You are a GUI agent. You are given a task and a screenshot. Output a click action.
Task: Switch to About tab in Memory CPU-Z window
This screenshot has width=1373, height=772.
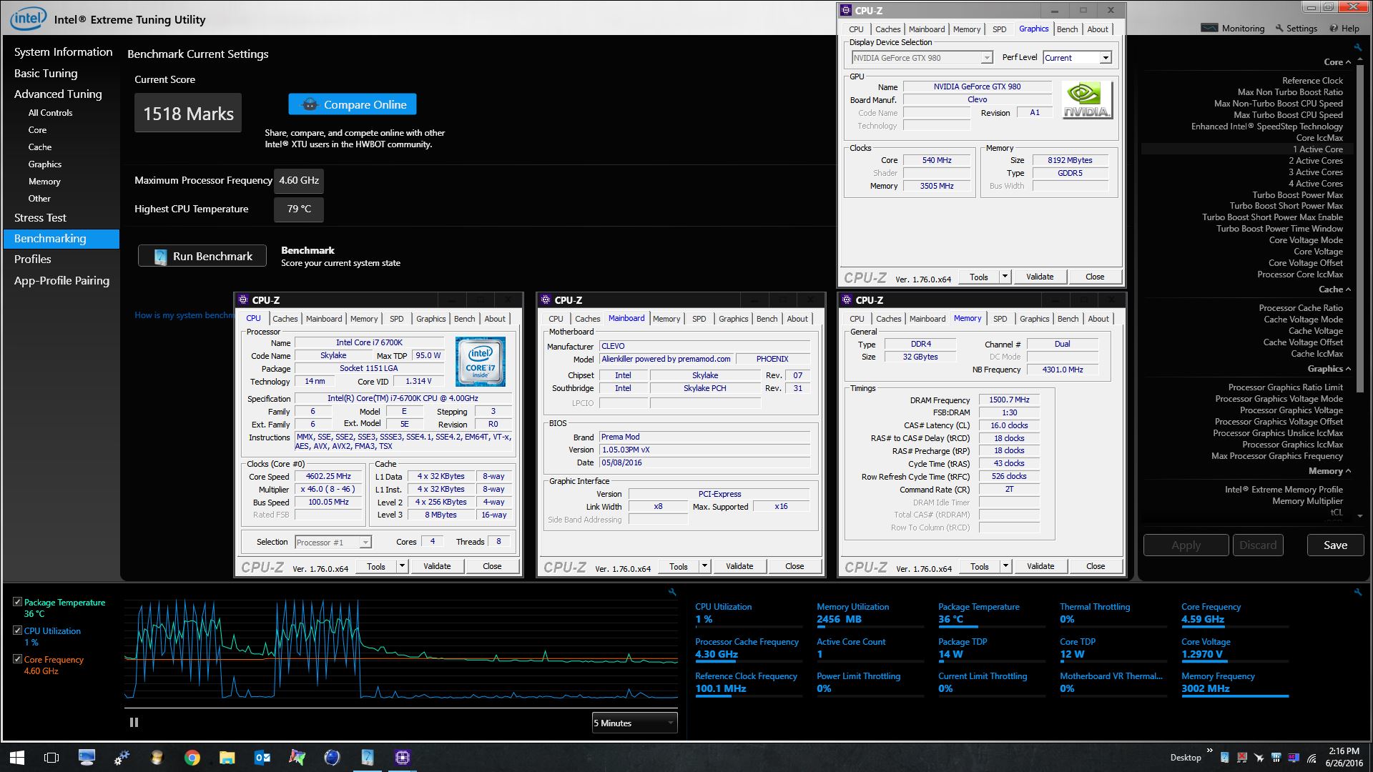[1098, 319]
